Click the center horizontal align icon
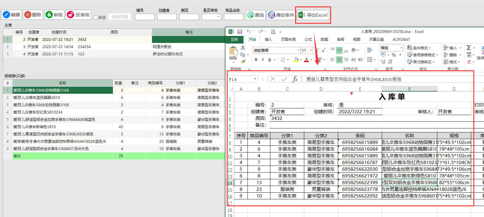The image size is (484, 217). [x=339, y=60]
